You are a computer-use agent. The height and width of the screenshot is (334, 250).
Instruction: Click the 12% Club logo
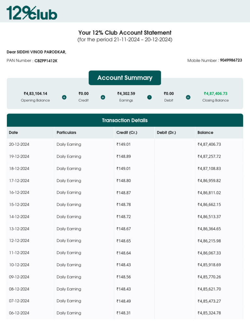32,13
